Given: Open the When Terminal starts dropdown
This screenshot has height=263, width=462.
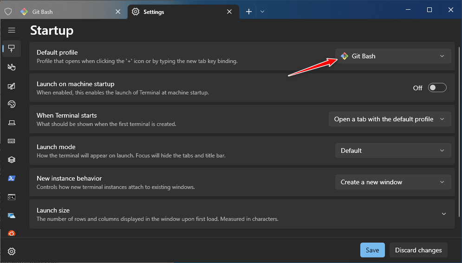Looking at the screenshot, I should [x=390, y=119].
